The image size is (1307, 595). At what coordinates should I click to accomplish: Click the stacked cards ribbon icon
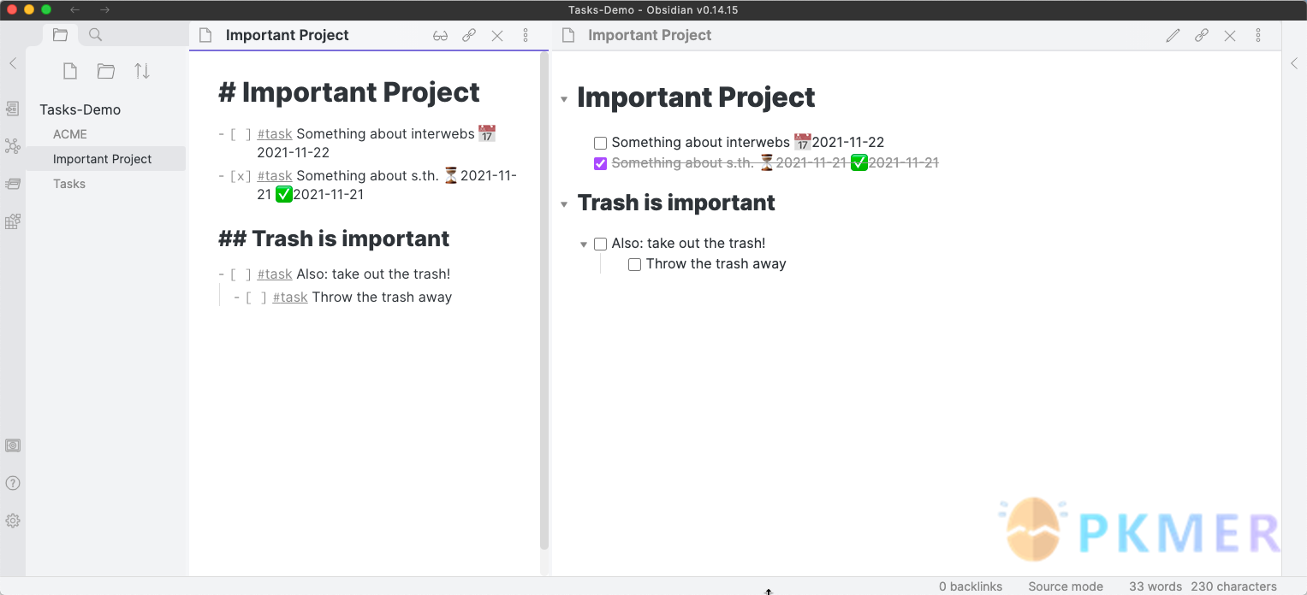[x=13, y=184]
